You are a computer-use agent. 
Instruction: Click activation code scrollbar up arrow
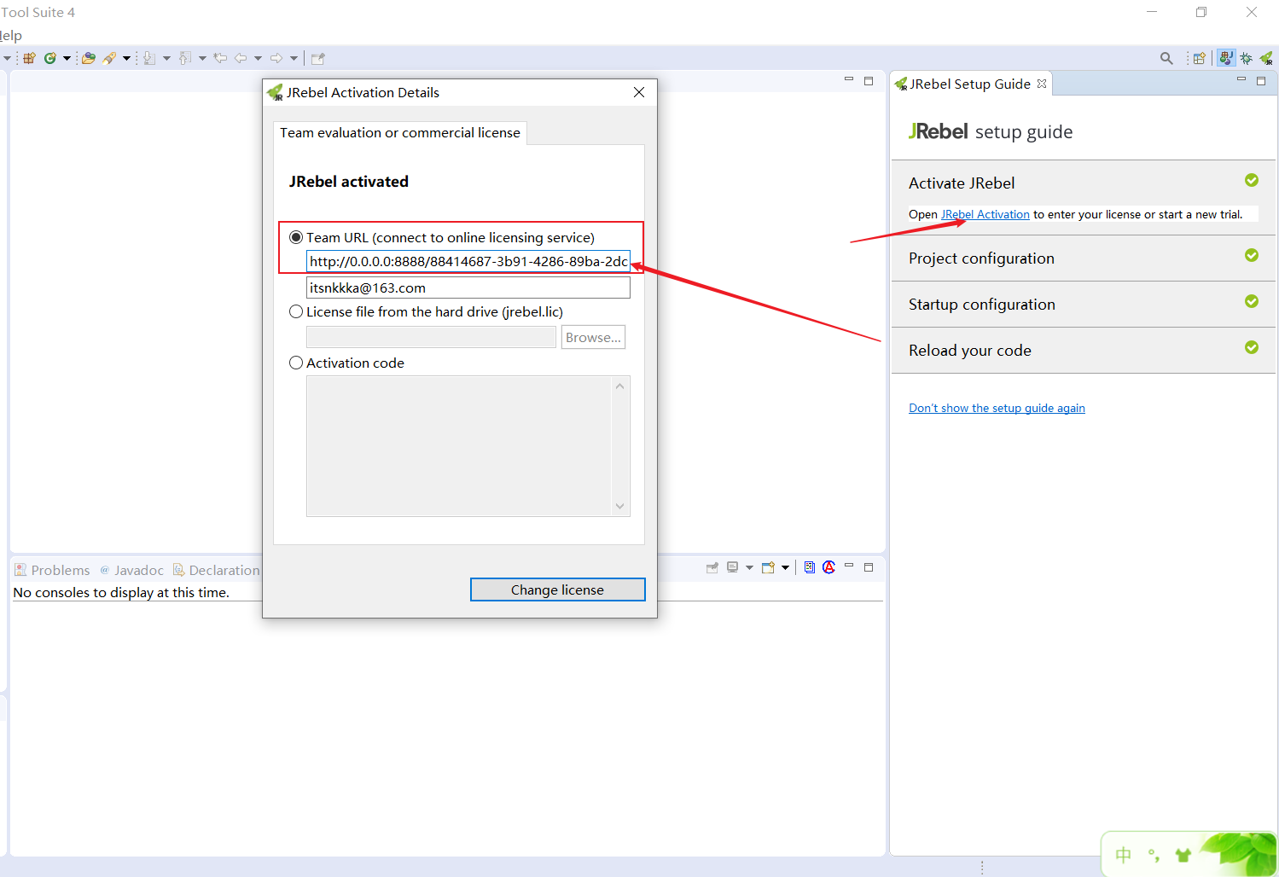click(620, 386)
